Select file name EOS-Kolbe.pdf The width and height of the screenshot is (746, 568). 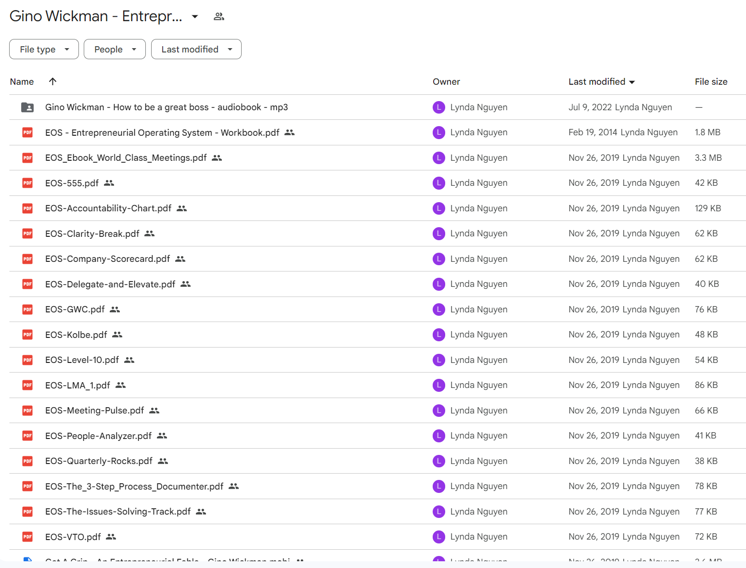[76, 335]
